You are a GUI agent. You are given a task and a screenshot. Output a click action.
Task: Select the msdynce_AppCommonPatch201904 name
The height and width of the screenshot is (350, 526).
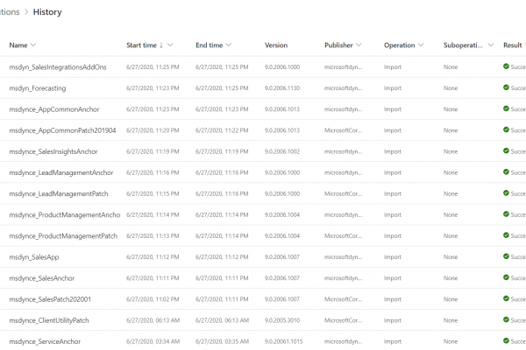pos(62,130)
